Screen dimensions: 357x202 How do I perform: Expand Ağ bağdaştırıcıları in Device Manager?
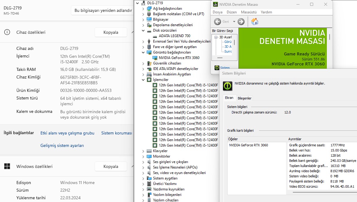(x=143, y=9)
